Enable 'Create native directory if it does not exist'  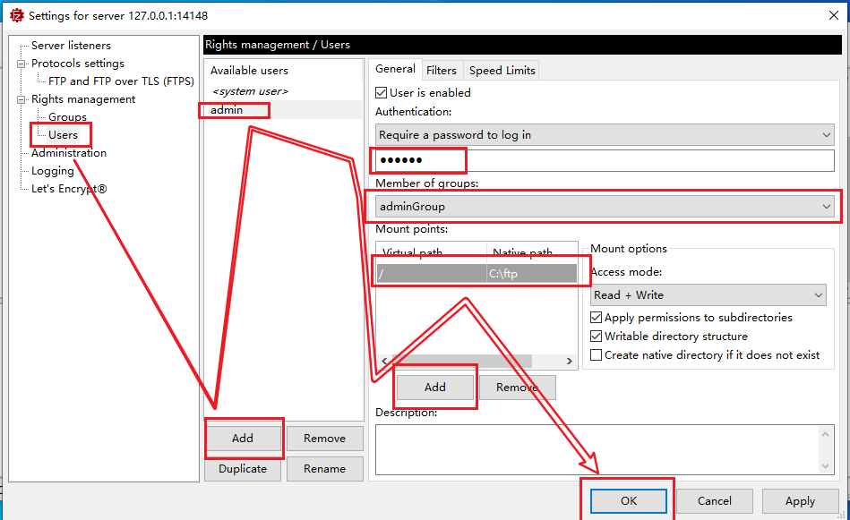coord(597,355)
